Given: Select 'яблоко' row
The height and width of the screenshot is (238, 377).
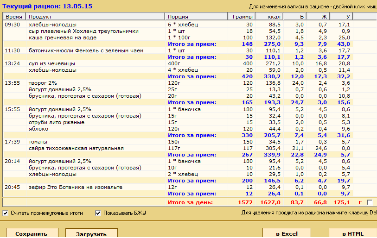Looking at the screenshot, I should pyautogui.click(x=178, y=129).
